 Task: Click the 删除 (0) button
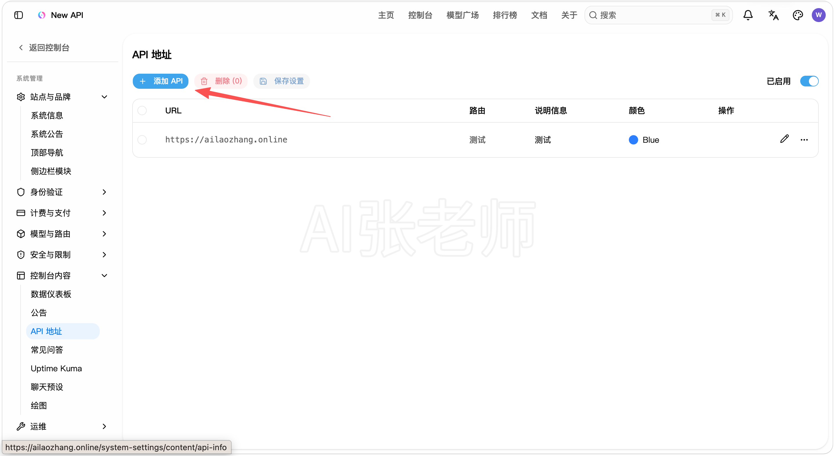221,81
